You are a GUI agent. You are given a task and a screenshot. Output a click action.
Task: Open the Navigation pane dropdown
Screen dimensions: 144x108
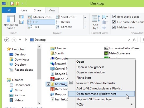pos(11,22)
